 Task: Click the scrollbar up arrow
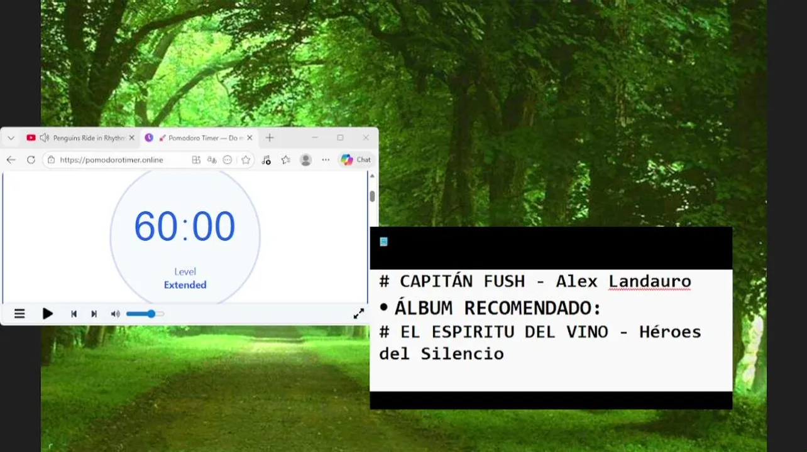[372, 176]
